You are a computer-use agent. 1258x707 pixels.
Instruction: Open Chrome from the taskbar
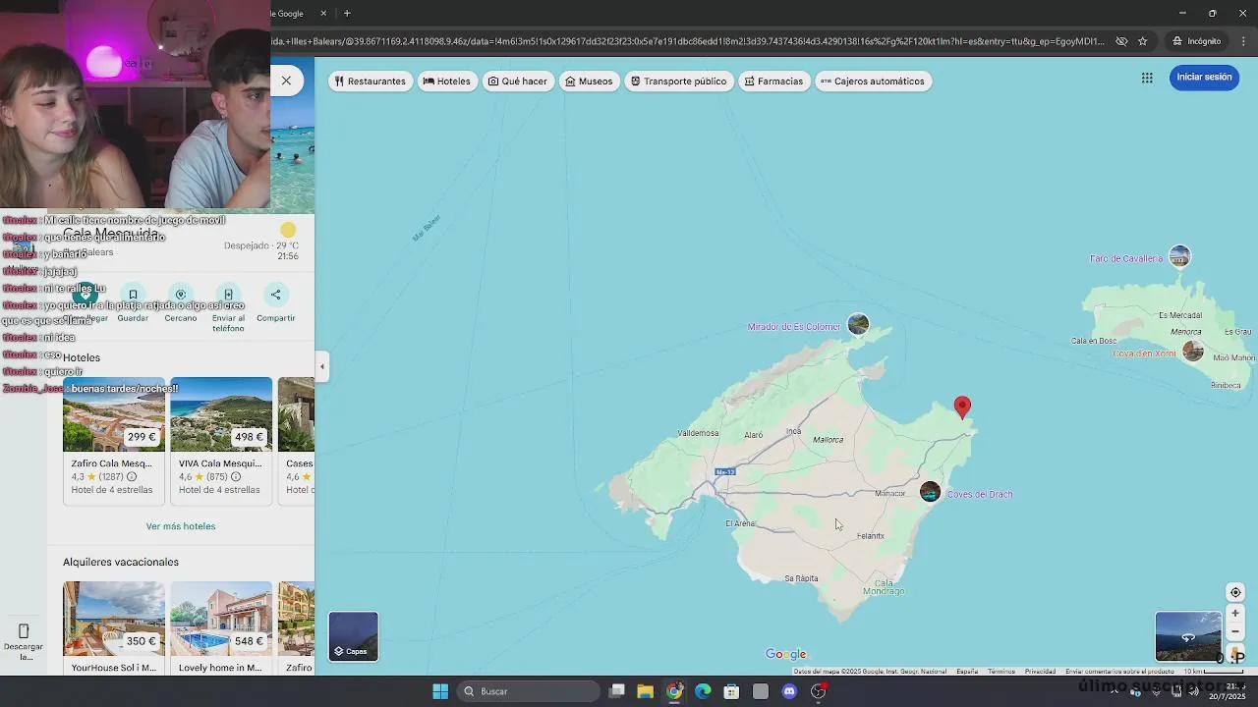[x=674, y=691]
